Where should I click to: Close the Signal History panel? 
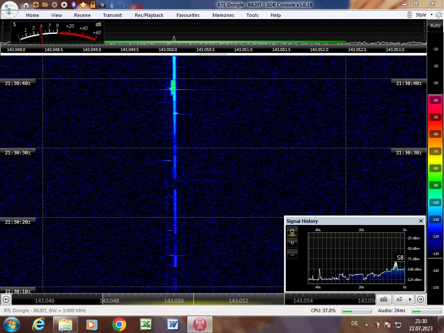pyautogui.click(x=421, y=221)
